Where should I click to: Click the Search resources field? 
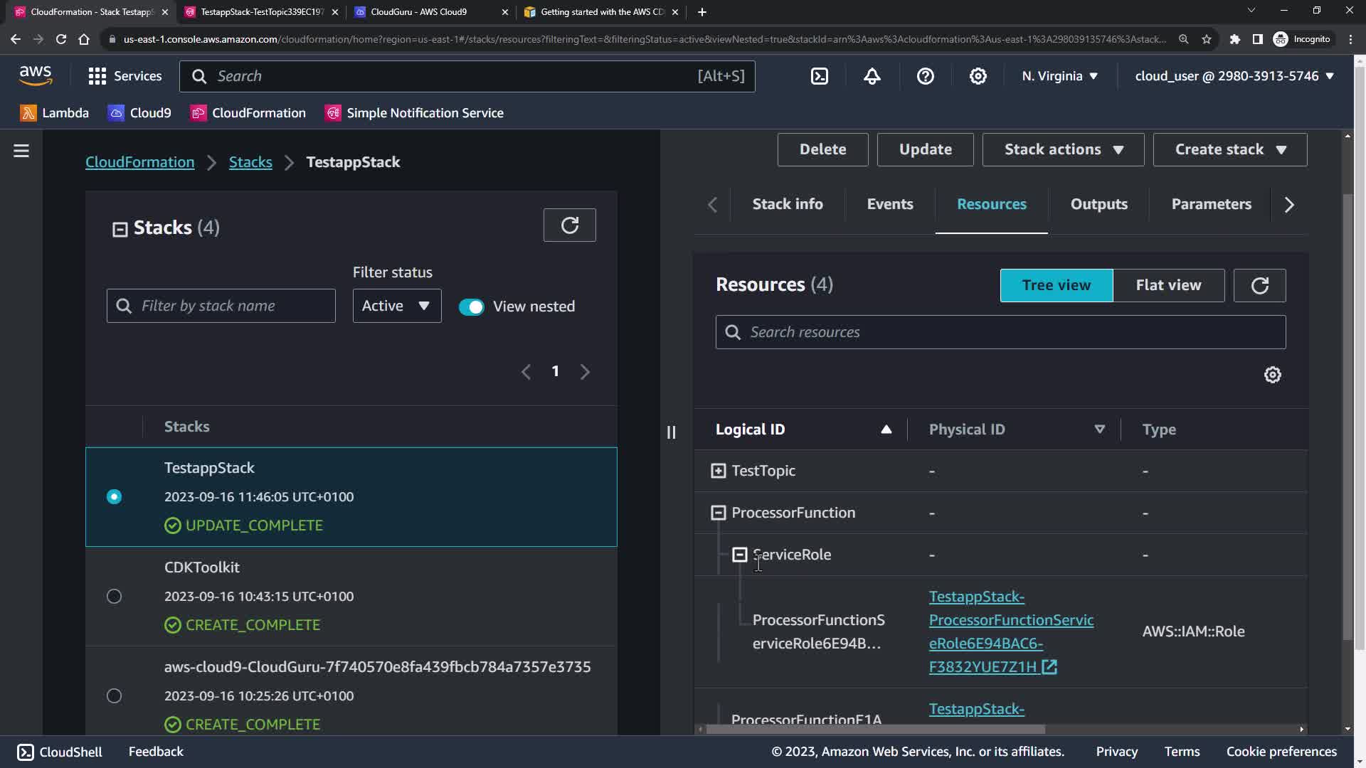(x=1010, y=332)
